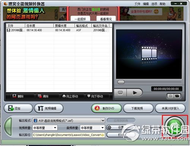The width and height of the screenshot is (190, 146).
Task: Select the 2010中国 file name in file column
Action: tap(17, 30)
